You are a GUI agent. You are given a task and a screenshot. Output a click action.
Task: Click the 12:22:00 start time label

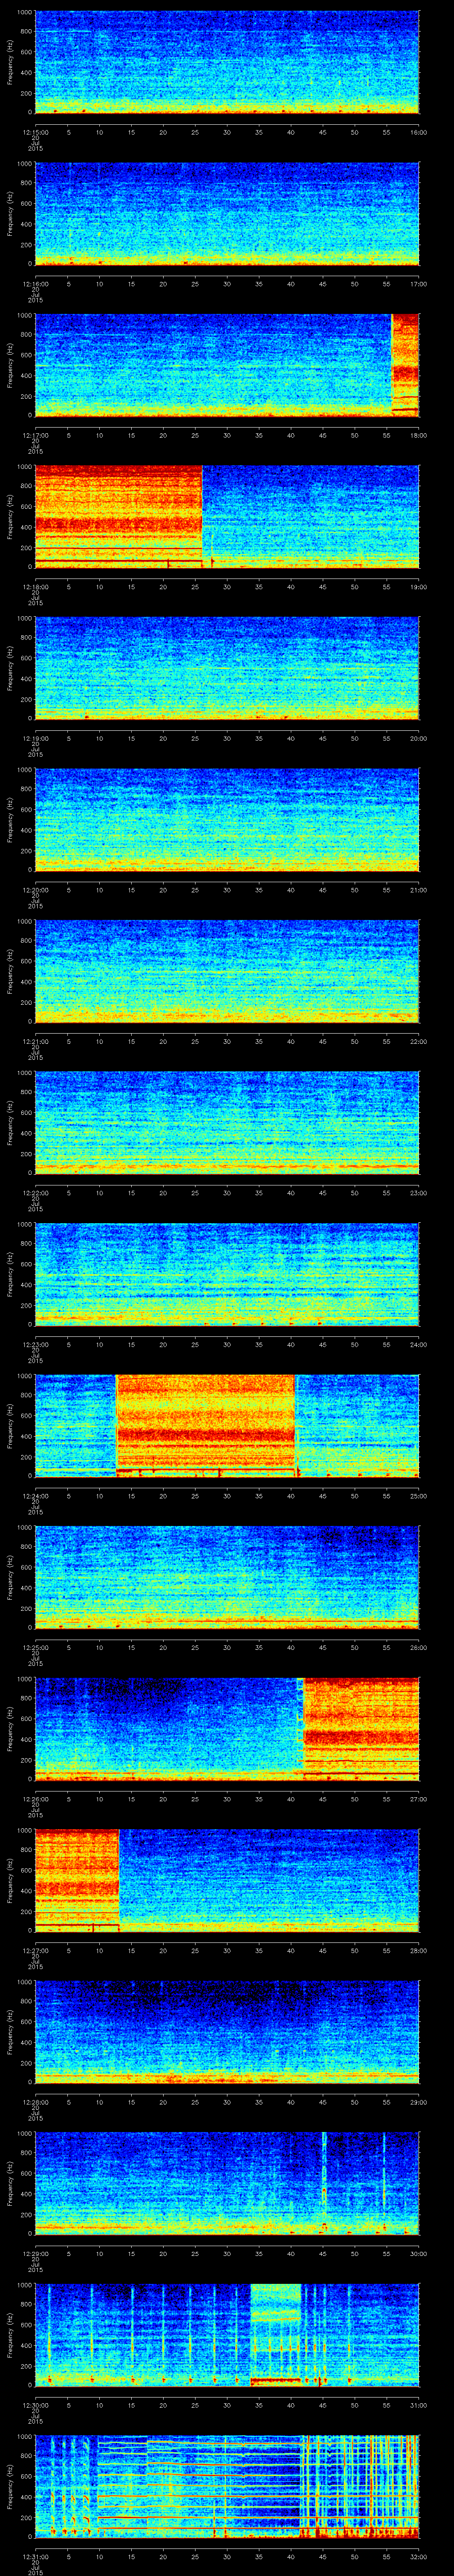tap(35, 1193)
